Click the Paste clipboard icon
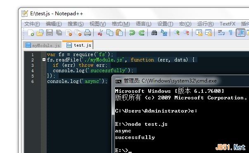Image resolution: width=249 pixels, height=153 pixels. point(119,33)
